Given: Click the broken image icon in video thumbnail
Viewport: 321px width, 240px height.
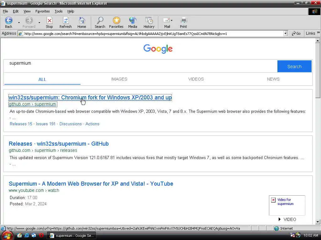Looking at the screenshot, I should pyautogui.click(x=273, y=200).
